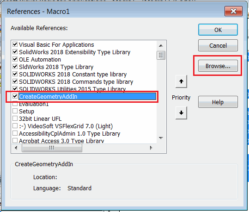Click the Cancel button
The height and width of the screenshot is (212, 249).
(218, 45)
